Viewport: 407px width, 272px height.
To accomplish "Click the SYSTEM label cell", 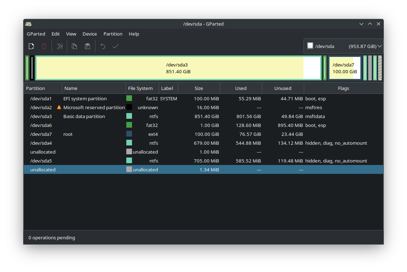I will point(169,98).
